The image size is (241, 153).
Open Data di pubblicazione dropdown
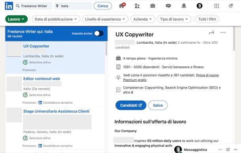56,19
